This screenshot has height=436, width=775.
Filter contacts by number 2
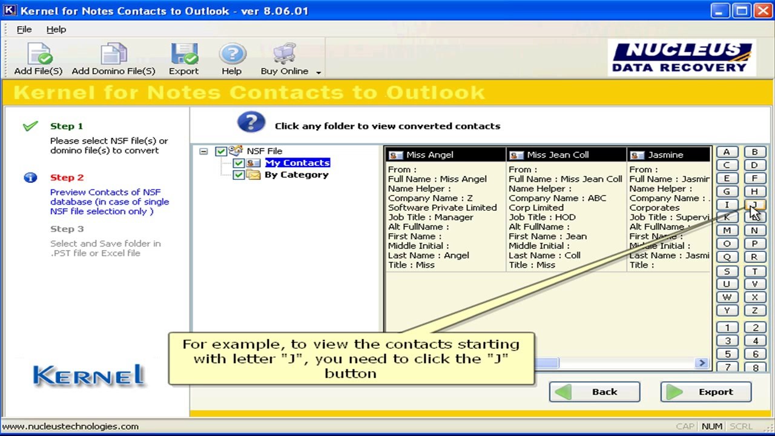[754, 328]
